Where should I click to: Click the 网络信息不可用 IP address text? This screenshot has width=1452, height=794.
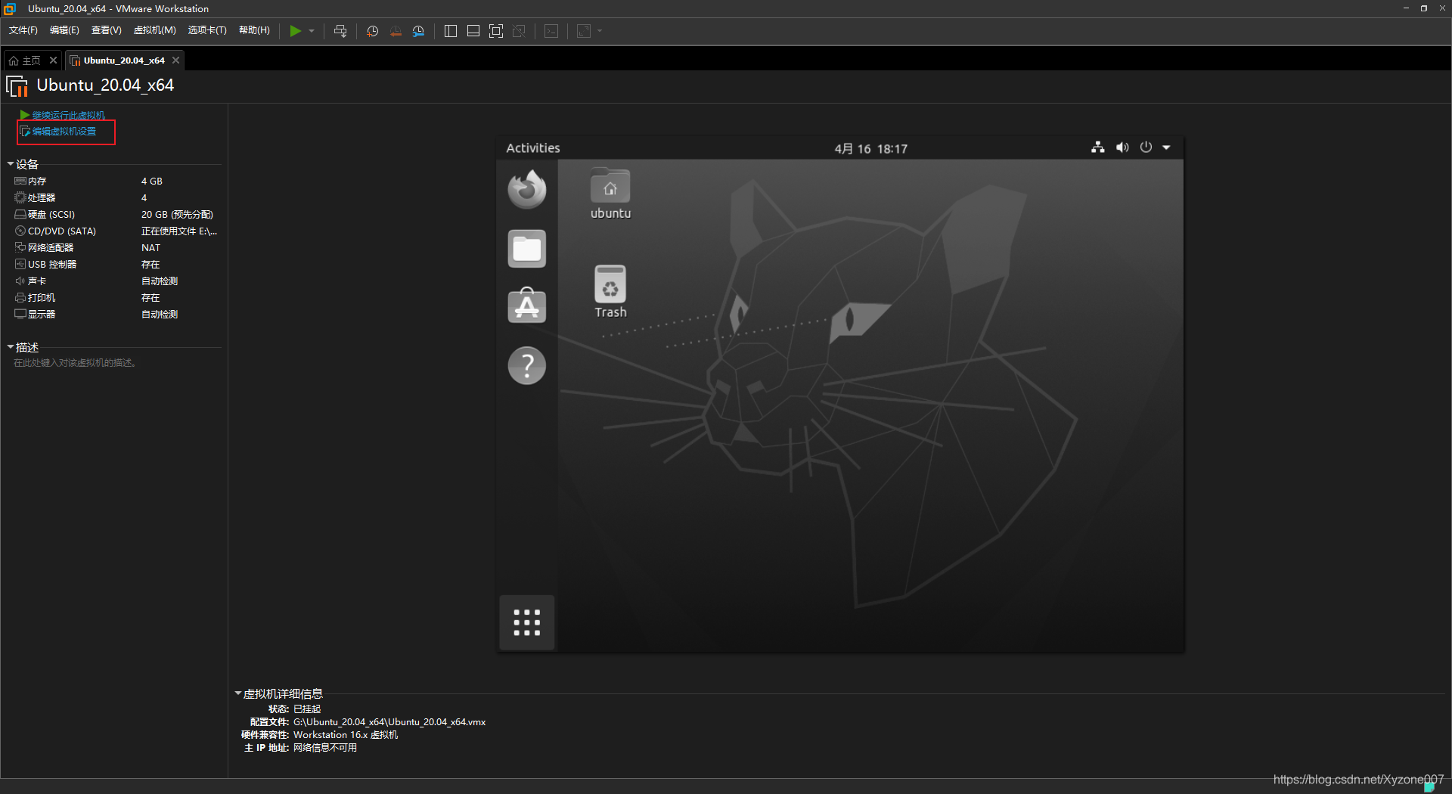(325, 748)
